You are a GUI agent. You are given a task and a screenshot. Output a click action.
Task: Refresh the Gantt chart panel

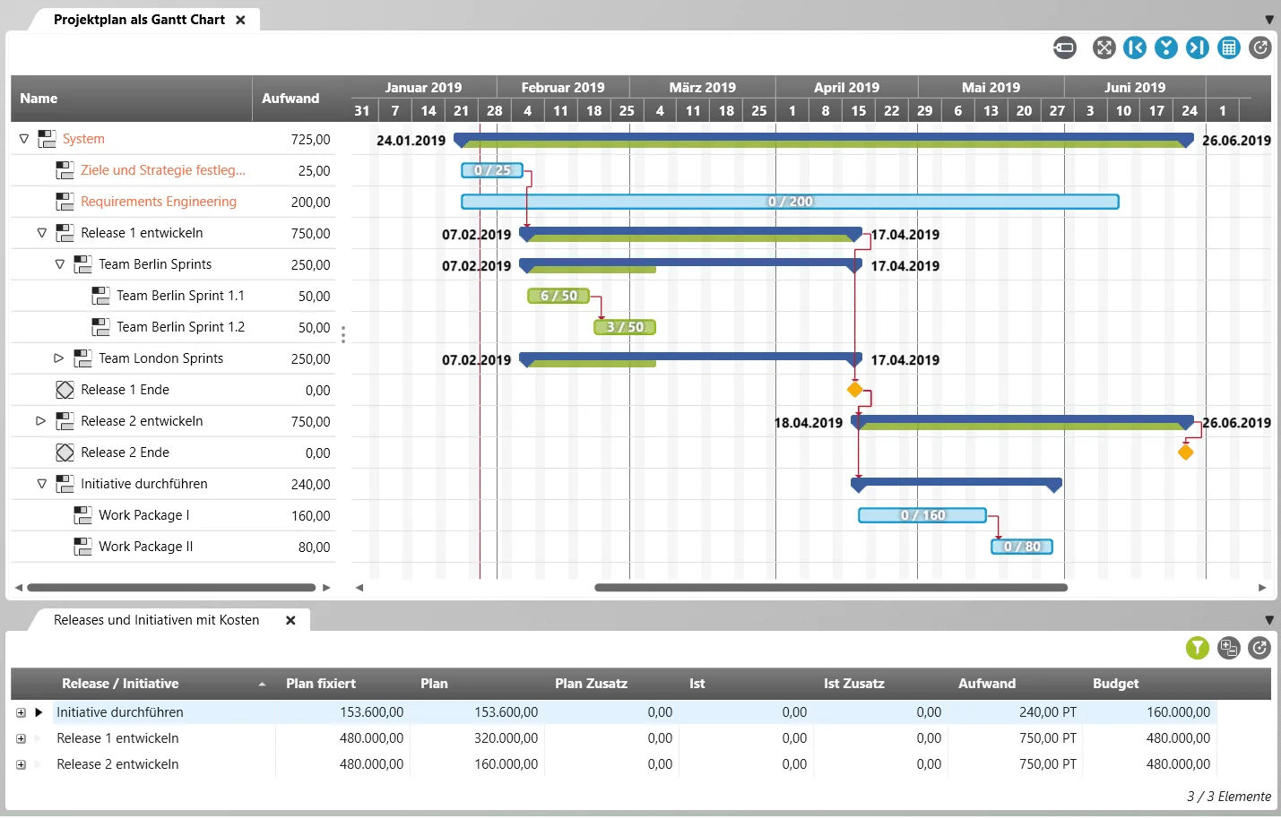(1260, 47)
